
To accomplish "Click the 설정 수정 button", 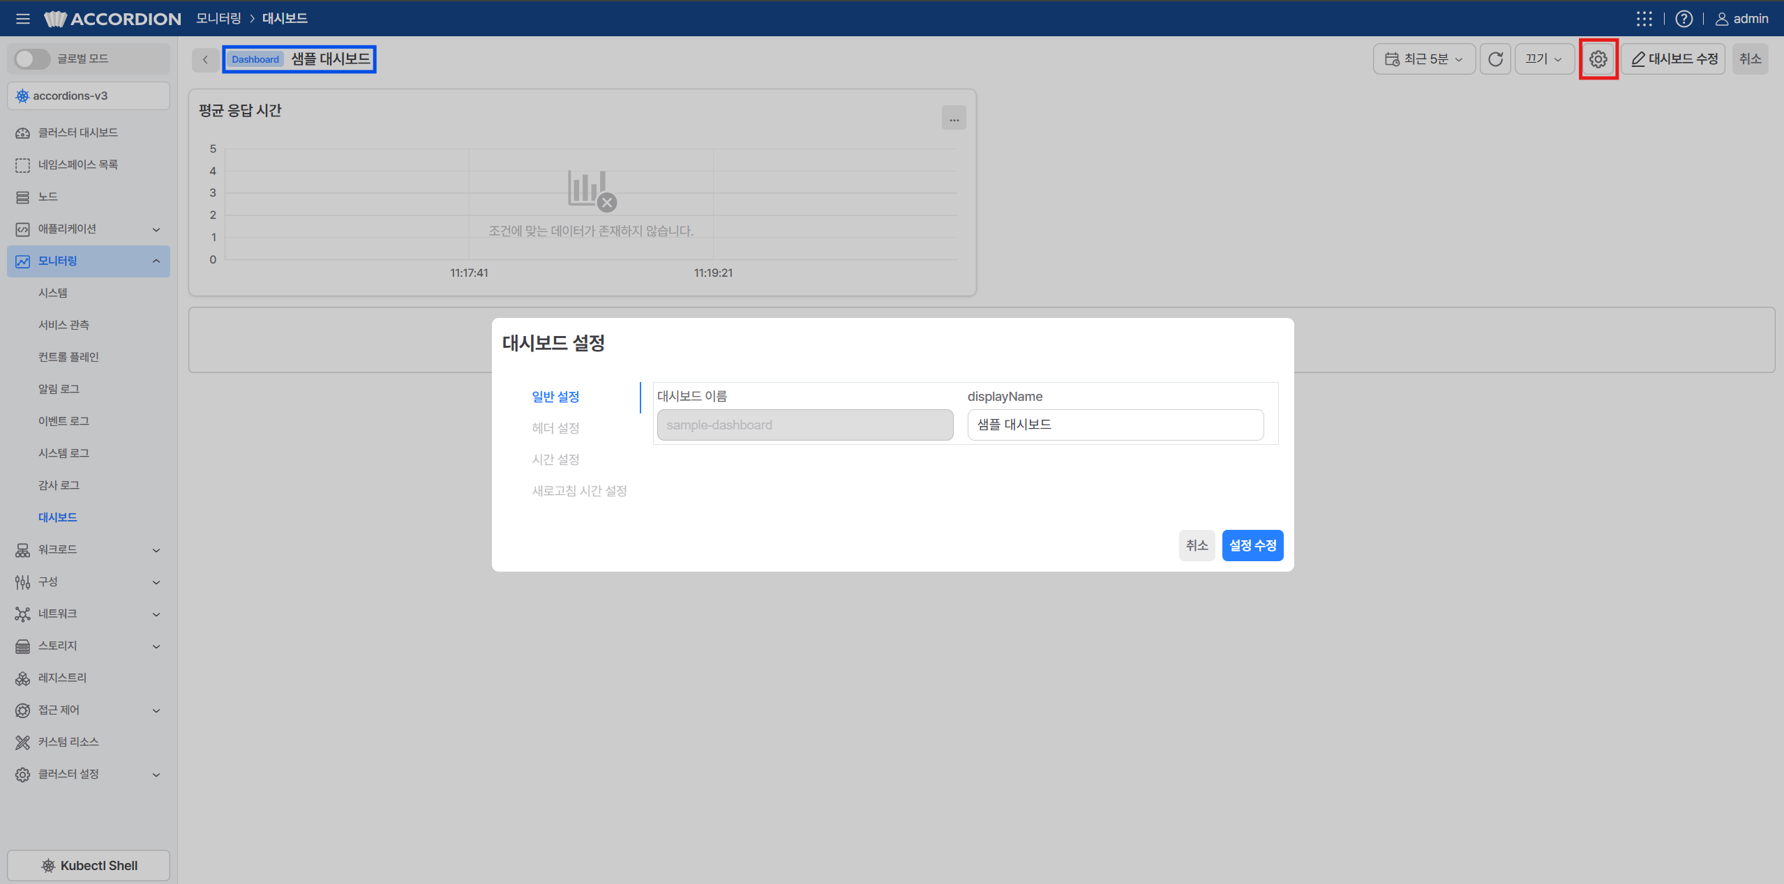I will [x=1252, y=545].
